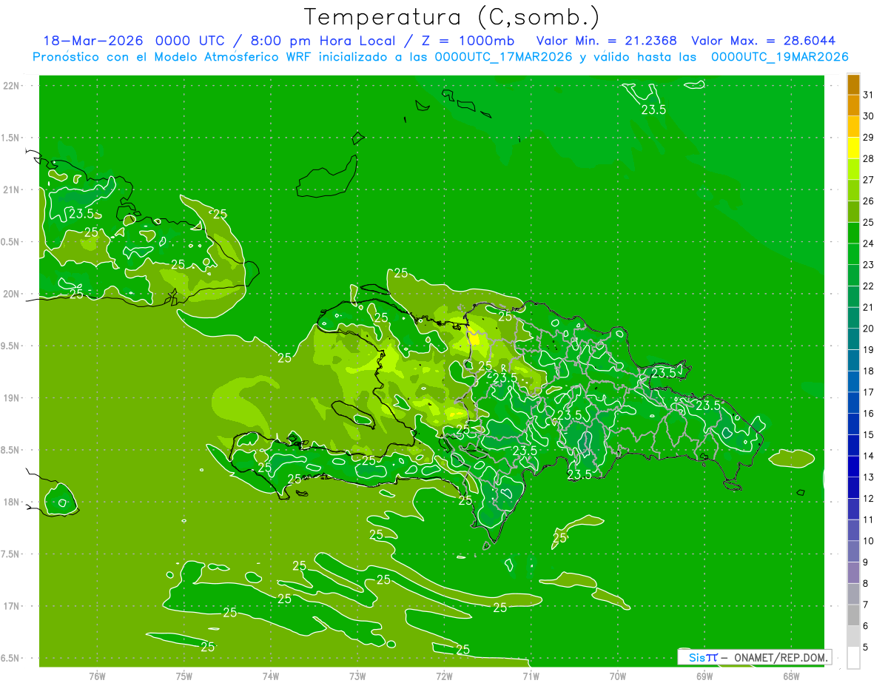
Task: Click the "71W" longitude axis label
Action: click(x=531, y=676)
